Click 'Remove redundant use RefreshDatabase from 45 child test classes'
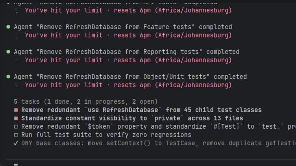The image size is (296, 166). tap(142, 110)
